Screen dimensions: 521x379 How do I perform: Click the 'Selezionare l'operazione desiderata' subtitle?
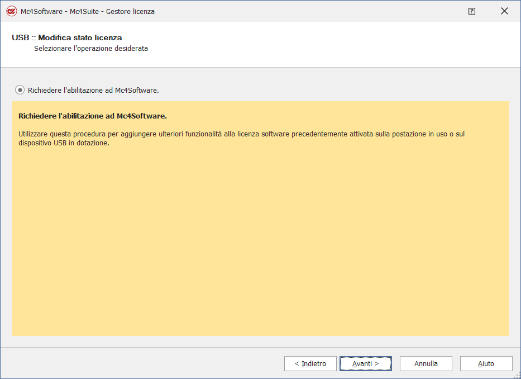pos(90,49)
